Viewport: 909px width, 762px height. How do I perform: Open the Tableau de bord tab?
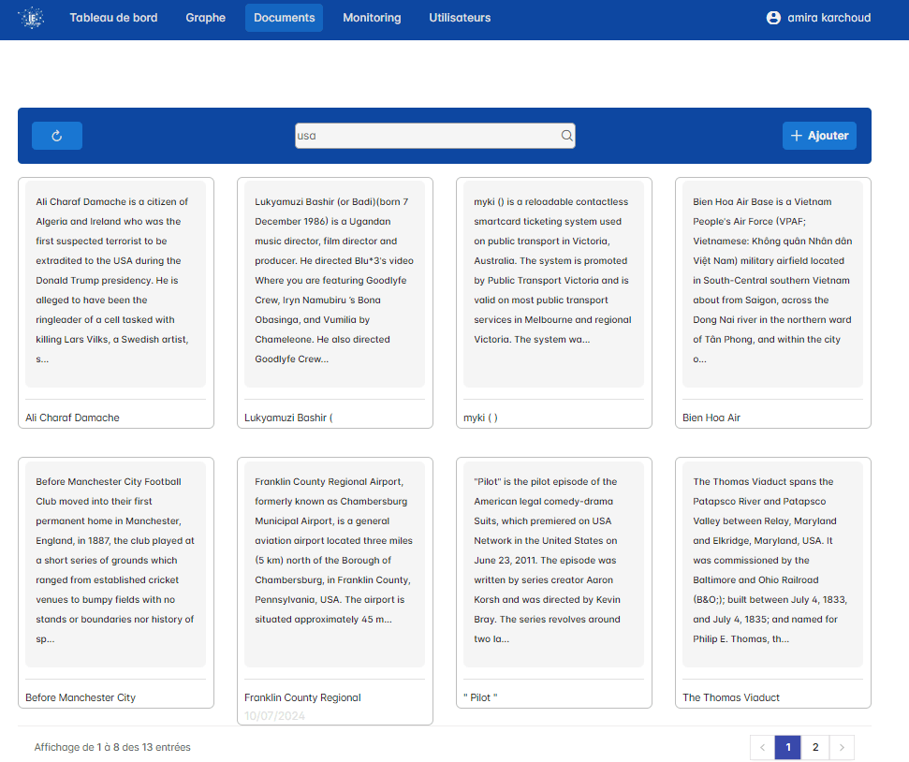(x=113, y=17)
